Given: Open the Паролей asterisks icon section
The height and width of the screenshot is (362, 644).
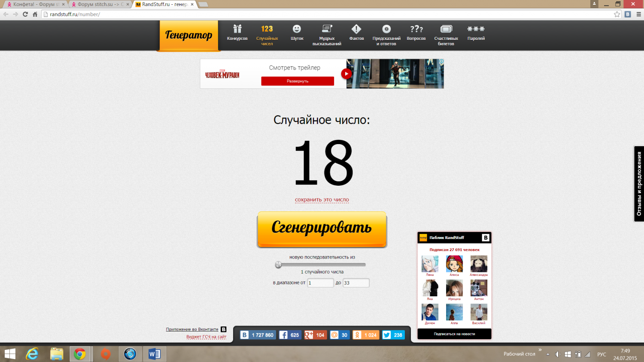Looking at the screenshot, I should point(476,29).
